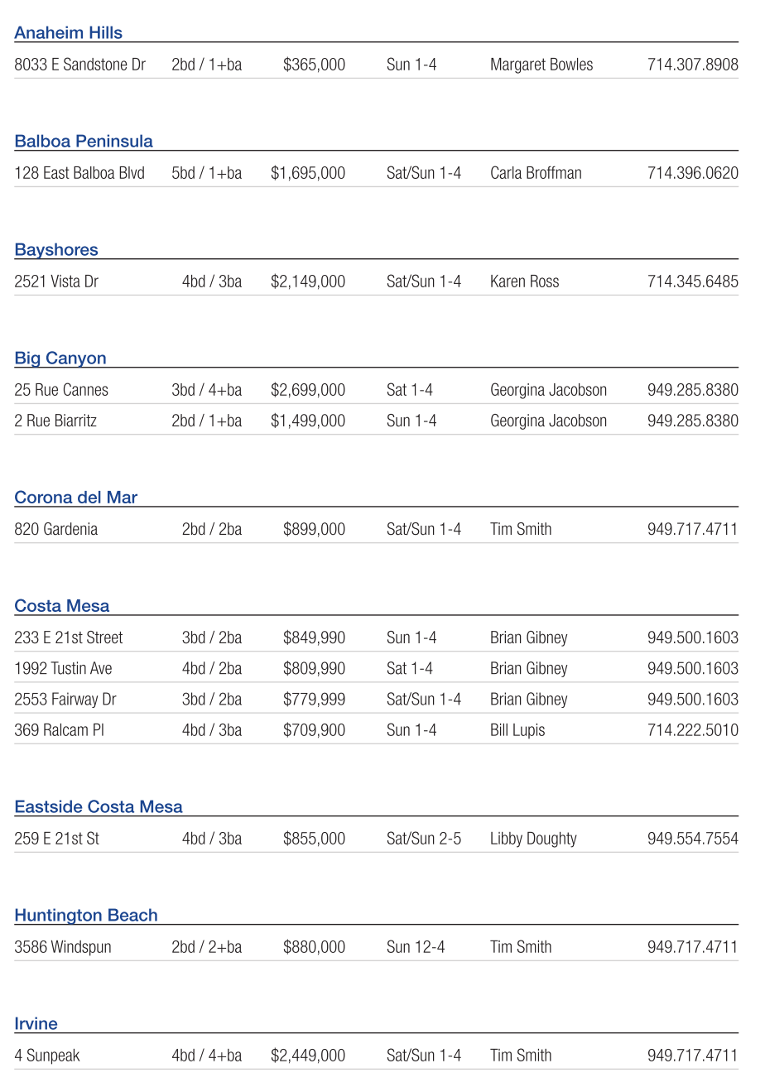This screenshot has height=1092, width=765.
Task: Select the 1992 Tustin Ave listing
Action: pos(63,668)
